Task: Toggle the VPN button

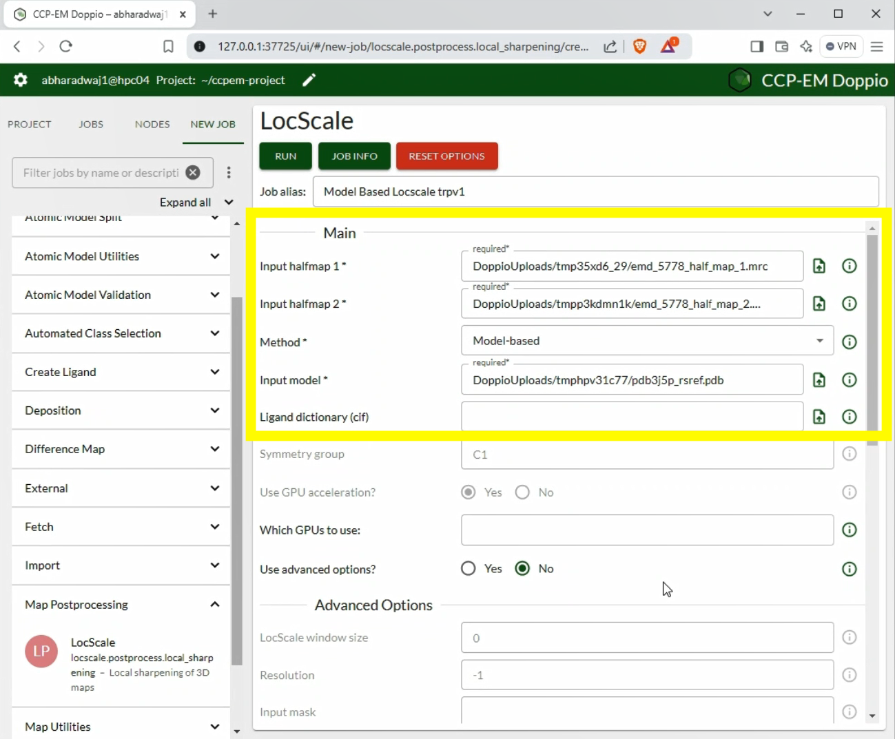Action: [841, 46]
